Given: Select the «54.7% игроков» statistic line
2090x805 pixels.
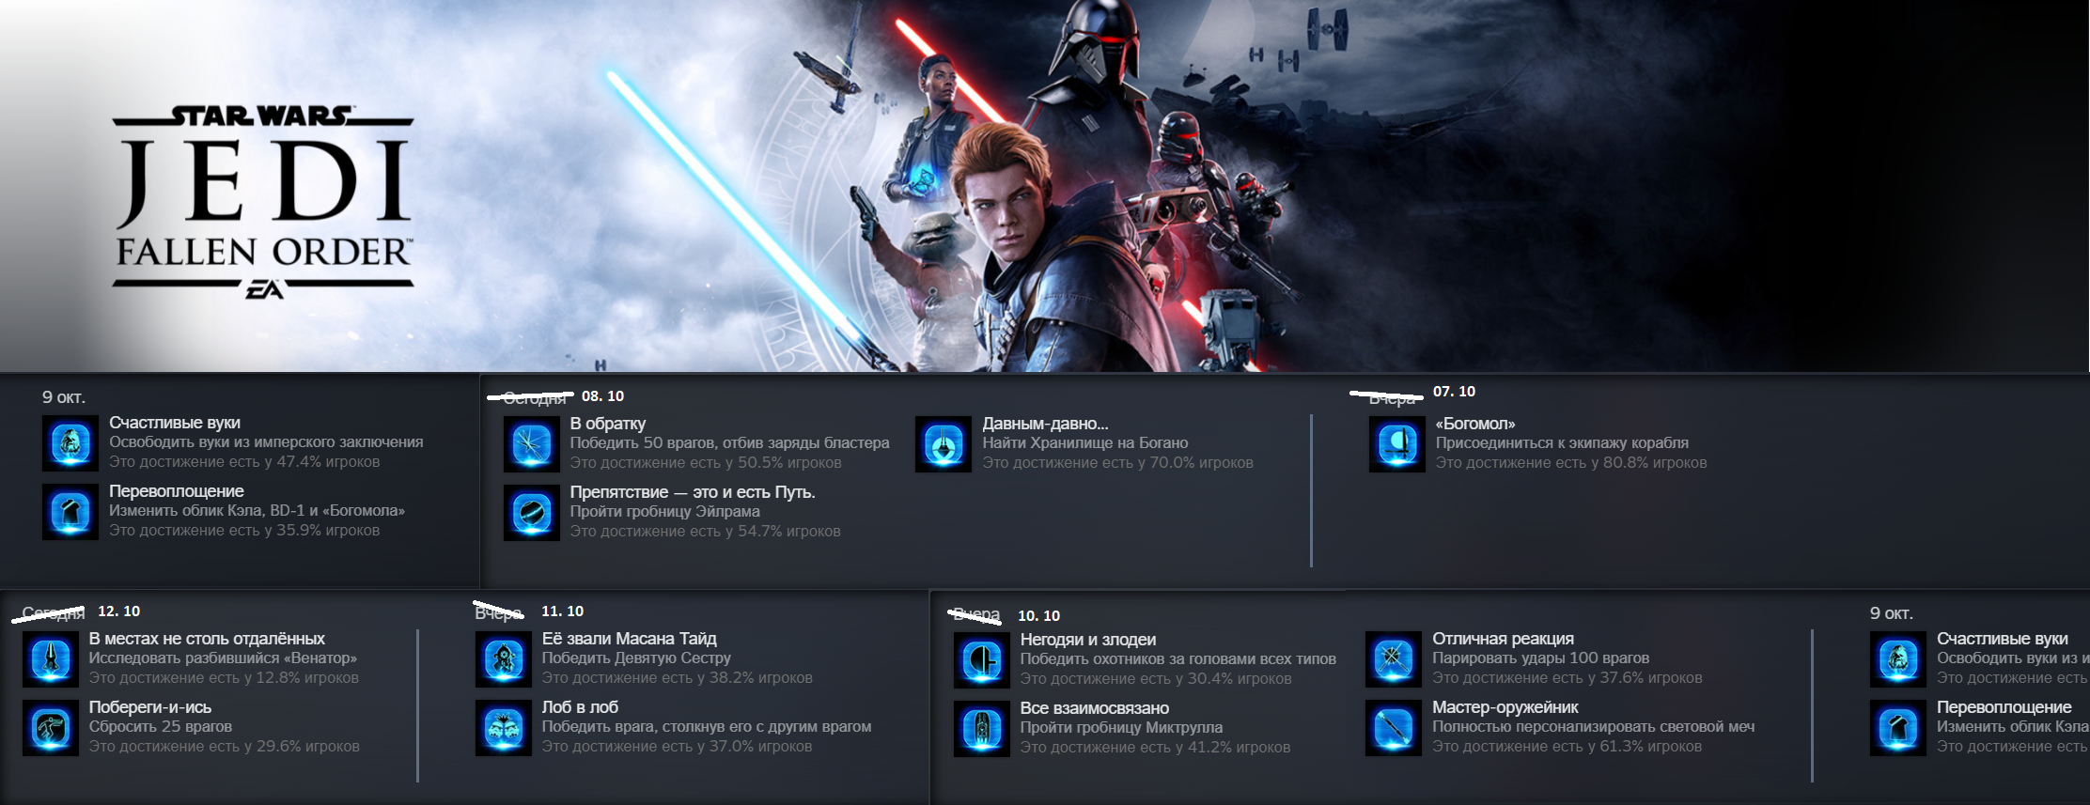Looking at the screenshot, I should 706,532.
